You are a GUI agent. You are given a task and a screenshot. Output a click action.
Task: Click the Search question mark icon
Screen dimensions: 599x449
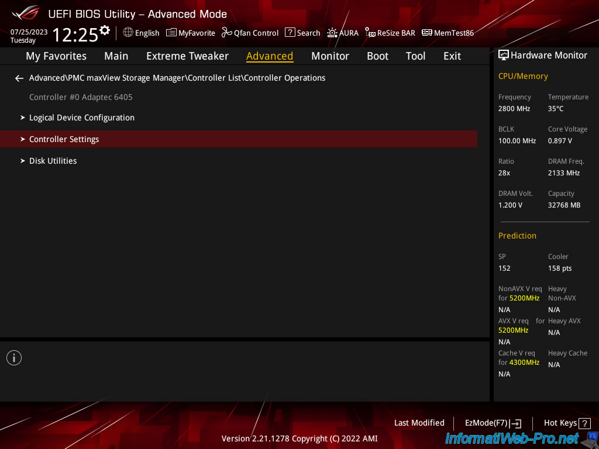pyautogui.click(x=290, y=33)
